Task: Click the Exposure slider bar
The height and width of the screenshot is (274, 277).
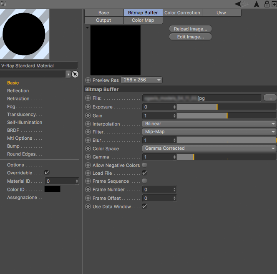Action: pyautogui.click(x=227, y=107)
